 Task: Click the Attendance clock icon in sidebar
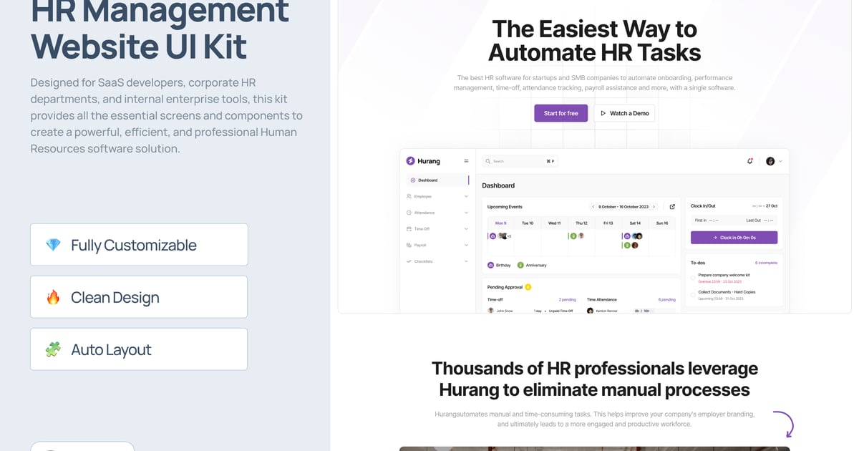[x=409, y=213]
